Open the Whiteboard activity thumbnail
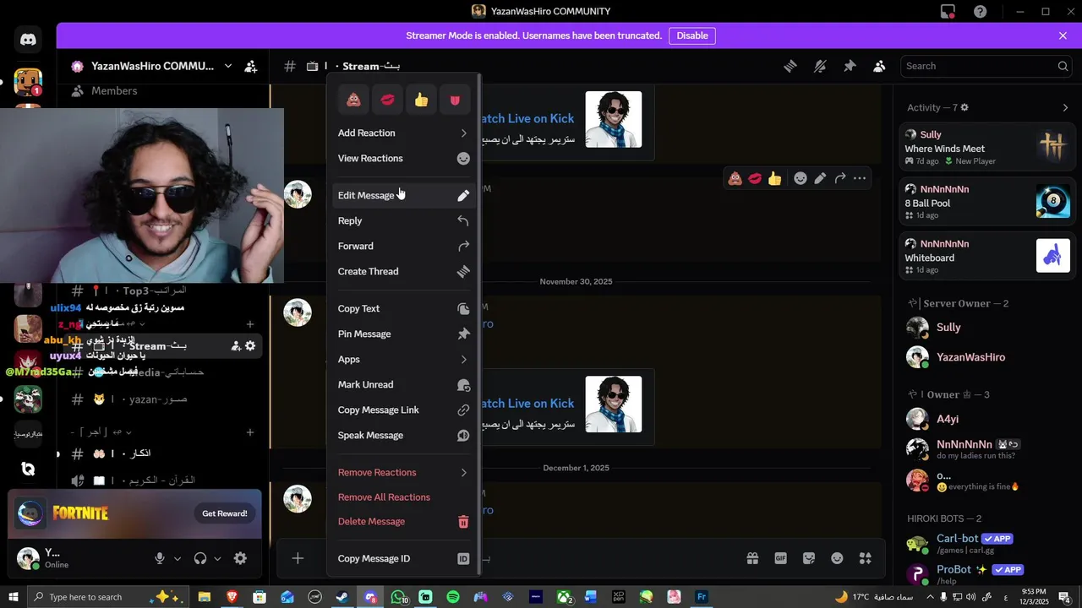The width and height of the screenshot is (1082, 608). click(1053, 256)
